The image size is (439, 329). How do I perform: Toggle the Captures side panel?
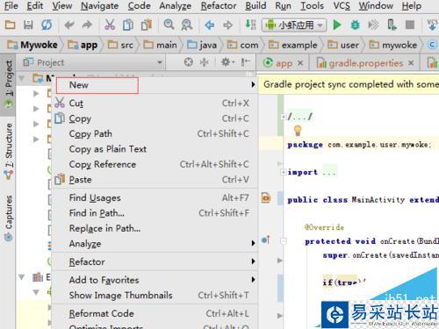(9, 218)
